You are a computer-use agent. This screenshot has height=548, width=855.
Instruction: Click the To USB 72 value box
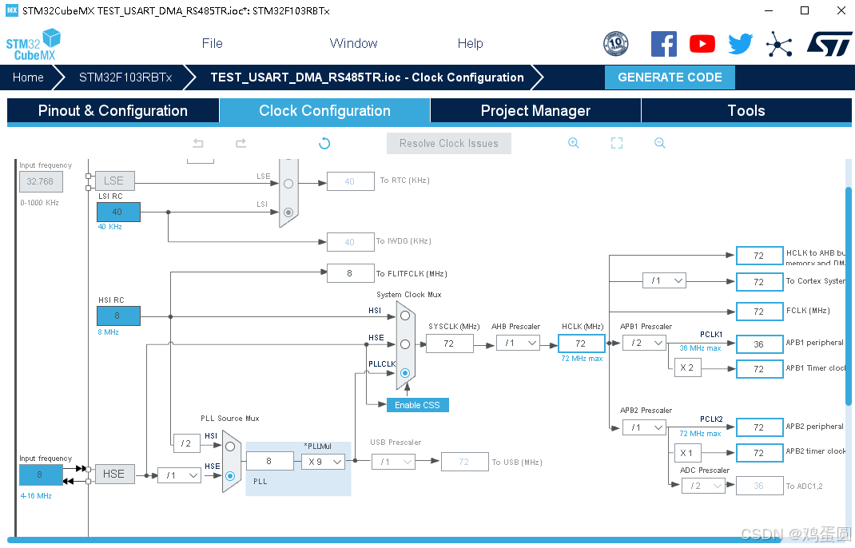[464, 462]
